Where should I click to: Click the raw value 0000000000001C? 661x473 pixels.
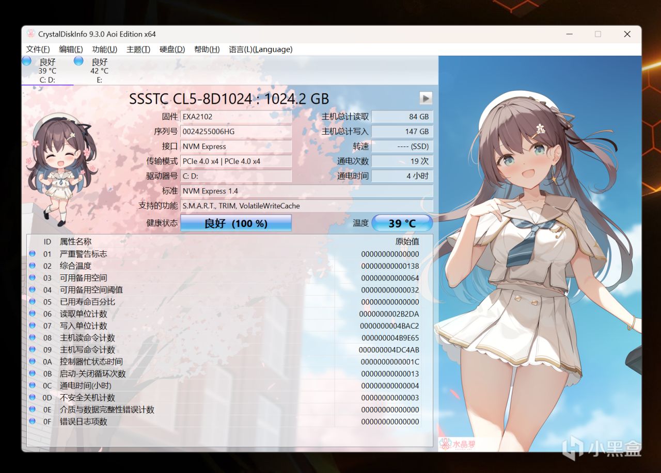tap(389, 362)
